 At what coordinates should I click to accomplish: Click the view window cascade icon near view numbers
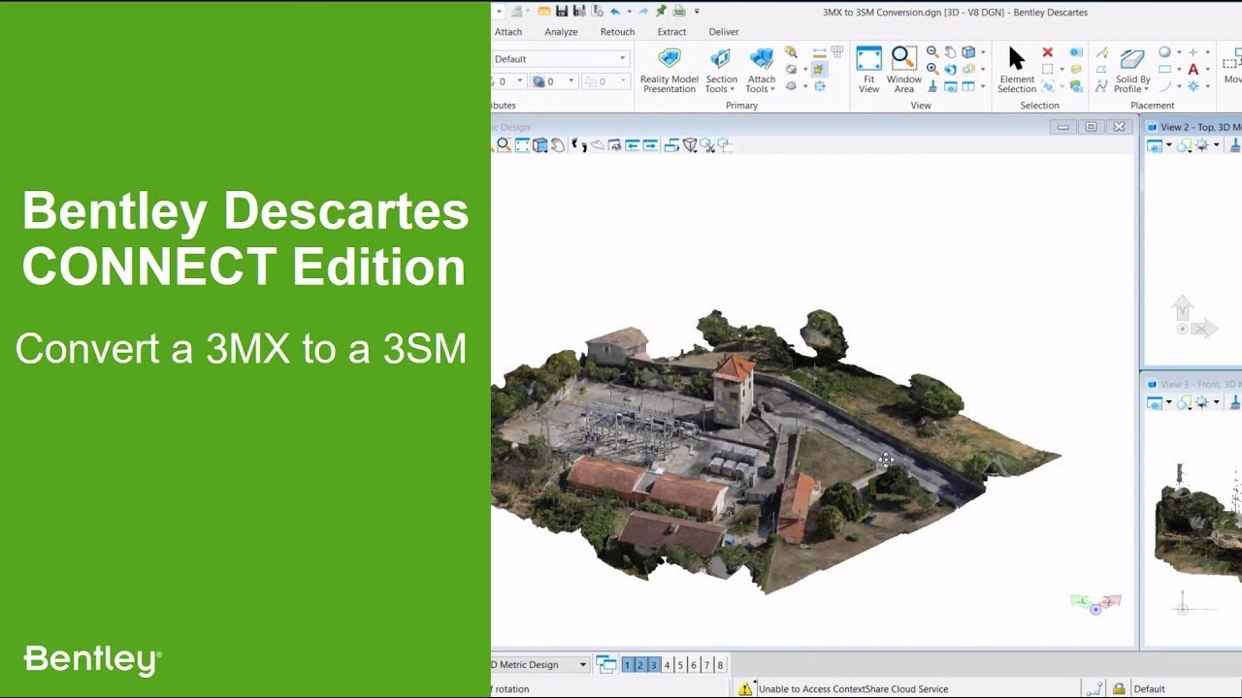606,665
